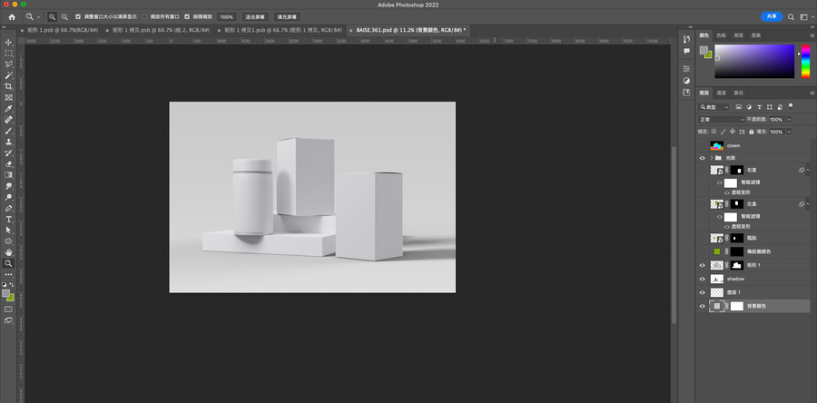Enable 缩放所有窗口 checkbox
This screenshot has height=403, width=817.
144,16
